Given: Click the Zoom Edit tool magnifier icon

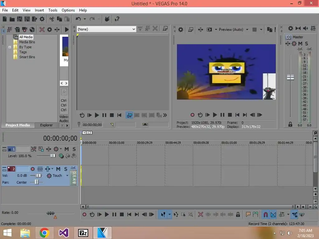Looking at the screenshot, I should pyautogui.click(x=191, y=214).
